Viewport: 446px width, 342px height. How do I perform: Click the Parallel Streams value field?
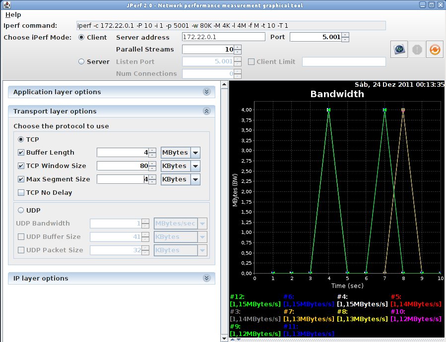[x=208, y=50]
